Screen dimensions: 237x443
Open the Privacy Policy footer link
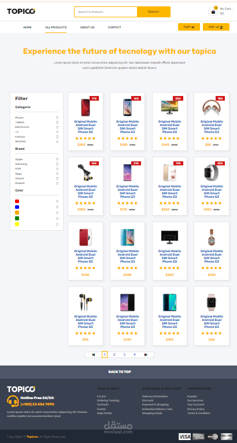click(196, 409)
